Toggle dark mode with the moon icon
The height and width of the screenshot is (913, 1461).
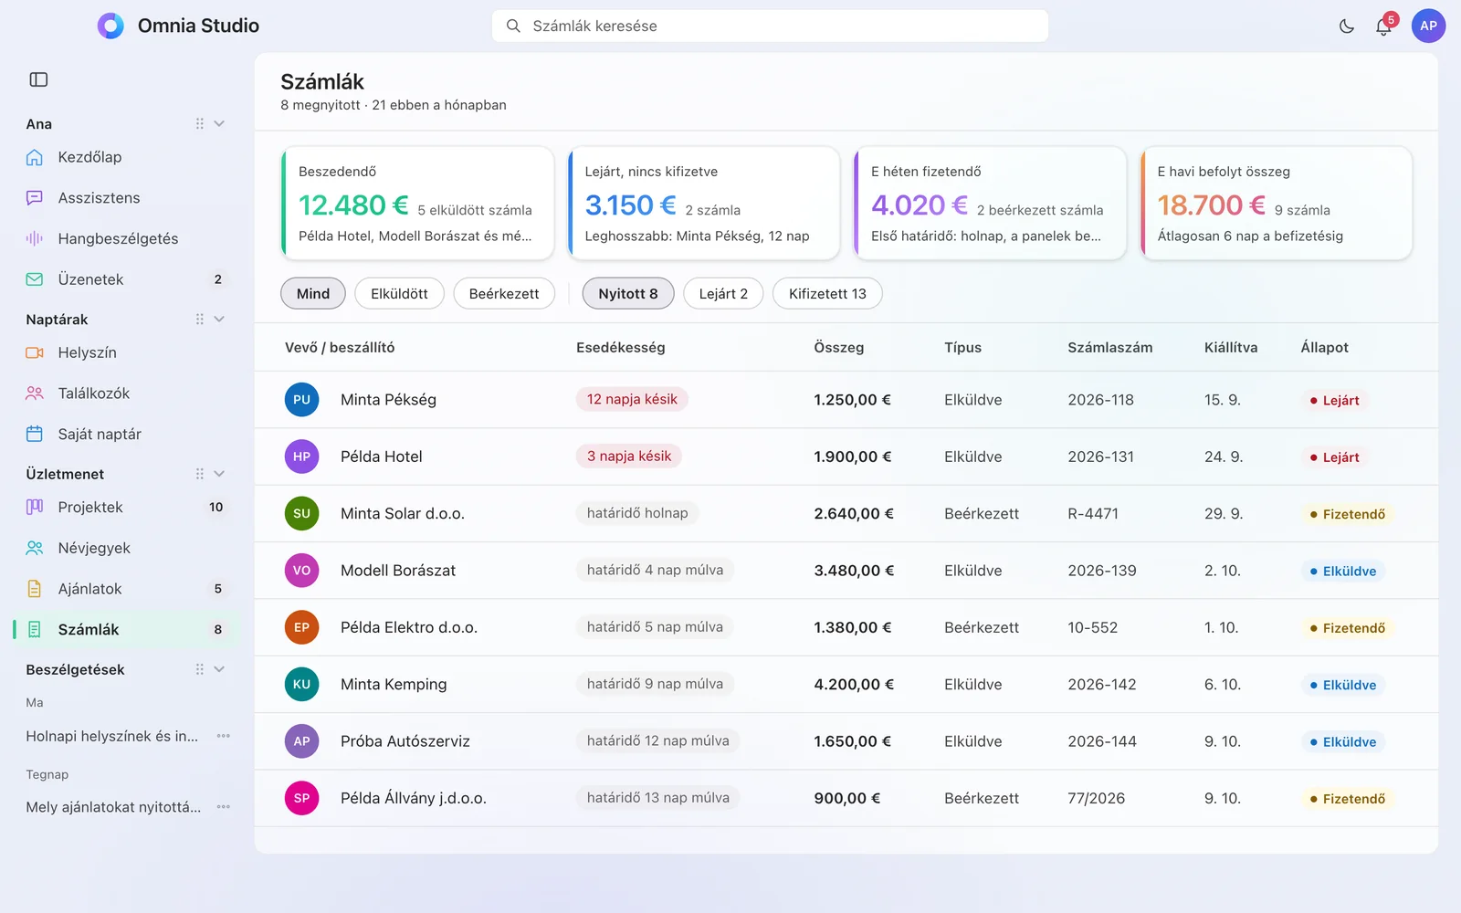1347,26
